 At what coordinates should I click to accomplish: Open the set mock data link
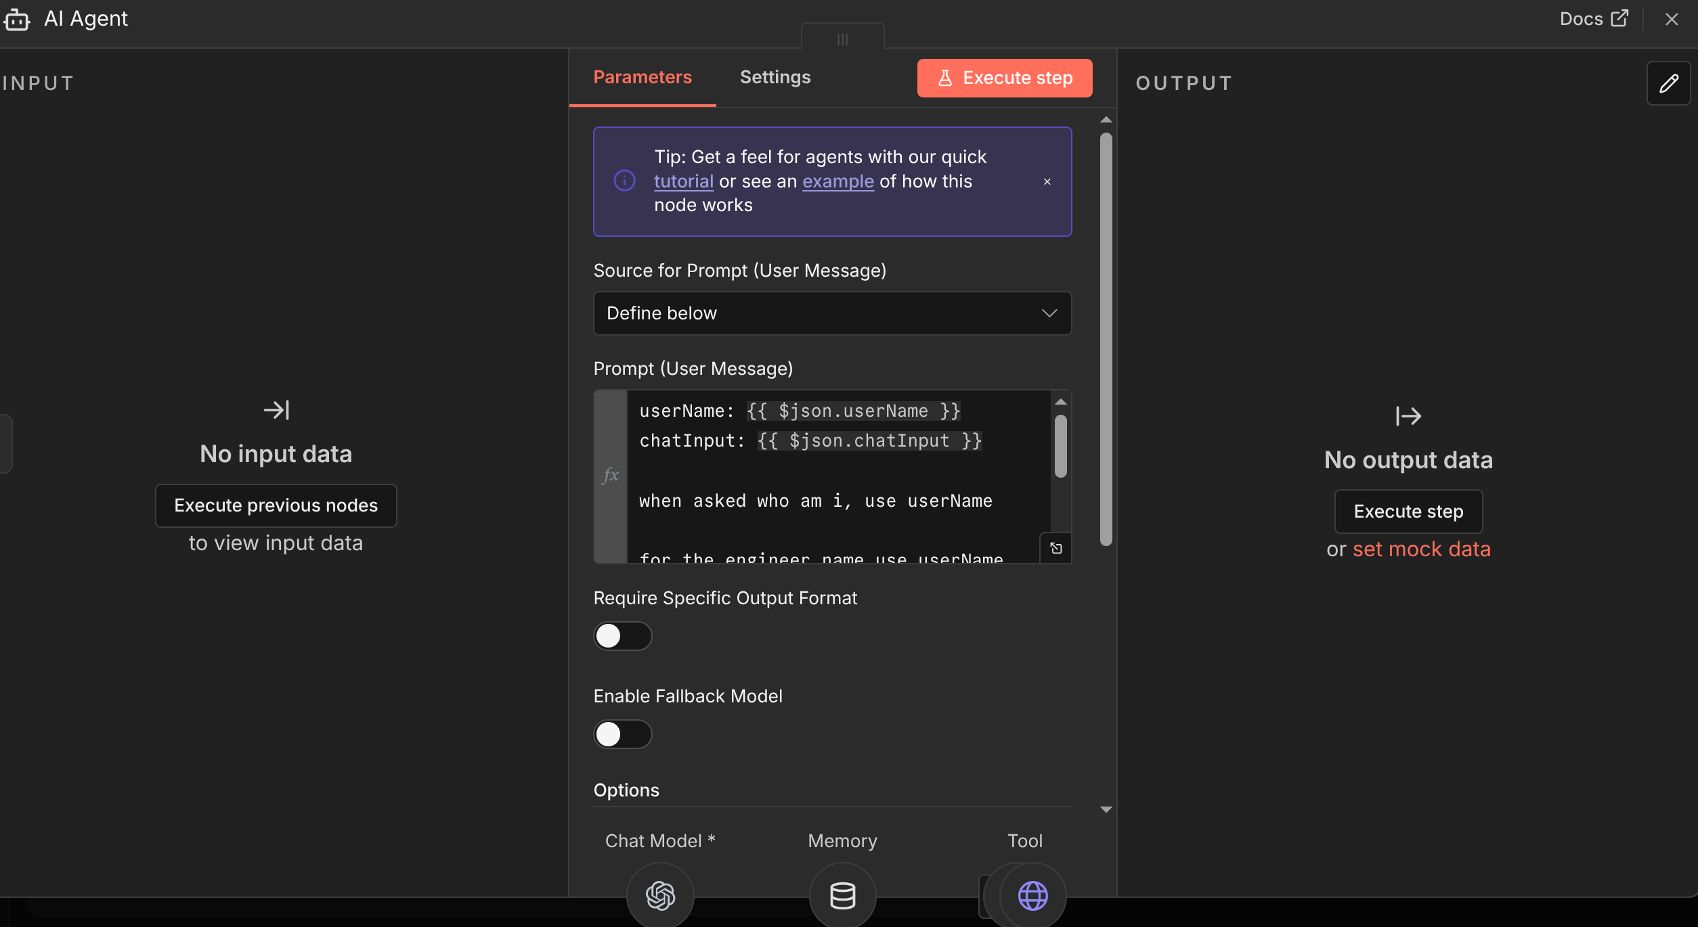click(x=1422, y=549)
